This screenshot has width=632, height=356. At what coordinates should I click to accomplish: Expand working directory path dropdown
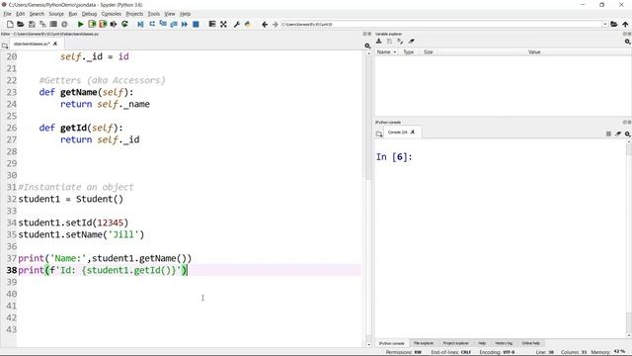[x=605, y=24]
